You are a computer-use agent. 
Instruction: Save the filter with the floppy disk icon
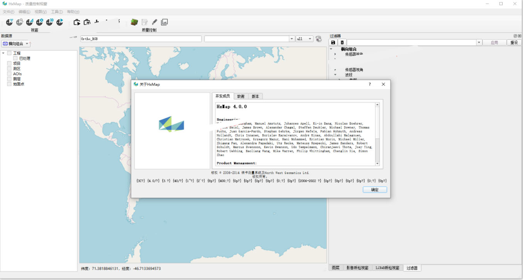click(333, 42)
